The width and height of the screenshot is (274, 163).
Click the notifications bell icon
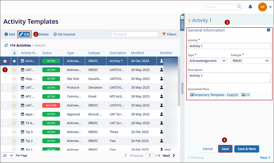click(x=250, y=7)
